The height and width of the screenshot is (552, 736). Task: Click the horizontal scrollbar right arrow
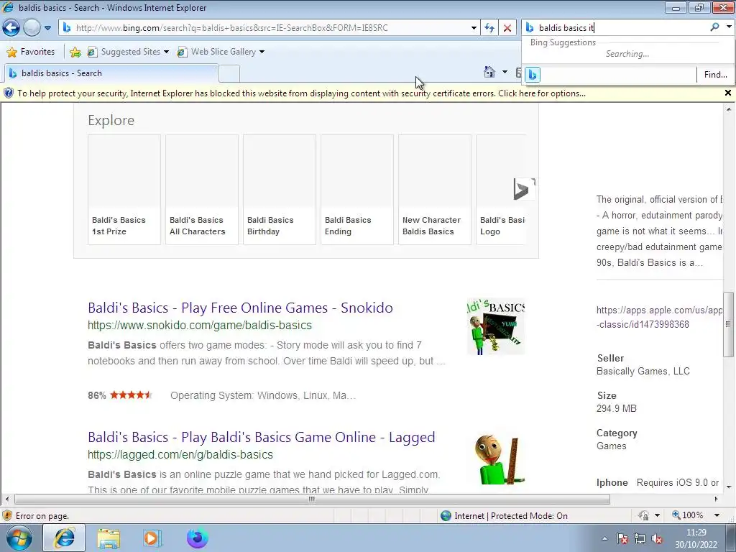pyautogui.click(x=717, y=499)
